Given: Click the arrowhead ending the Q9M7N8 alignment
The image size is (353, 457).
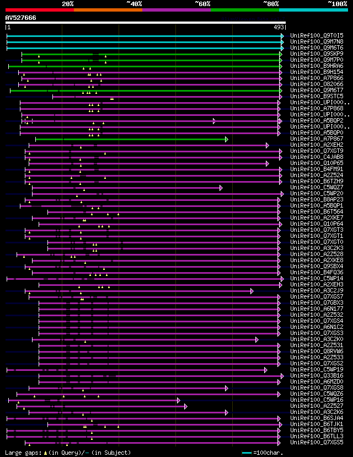Looking at the screenshot, I should point(282,42).
